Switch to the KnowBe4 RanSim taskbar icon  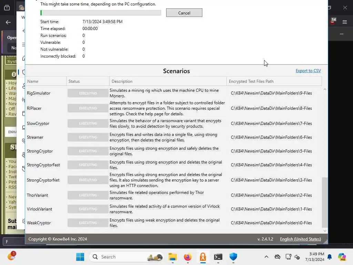pyautogui.click(x=203, y=257)
